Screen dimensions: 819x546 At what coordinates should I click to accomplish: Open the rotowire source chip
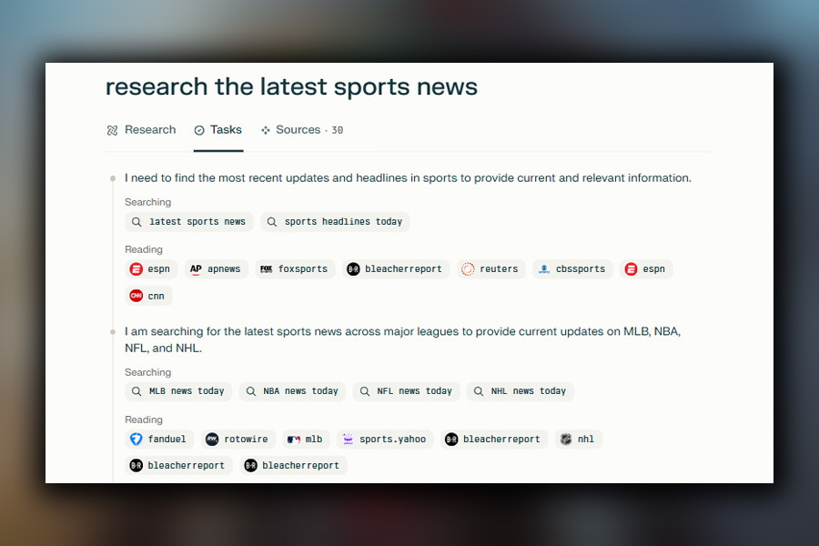[238, 440]
